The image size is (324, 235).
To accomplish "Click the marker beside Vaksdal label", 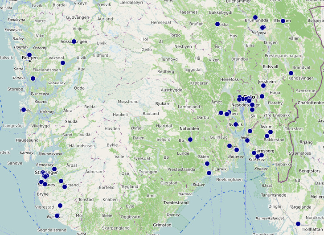I will (x=62, y=63).
